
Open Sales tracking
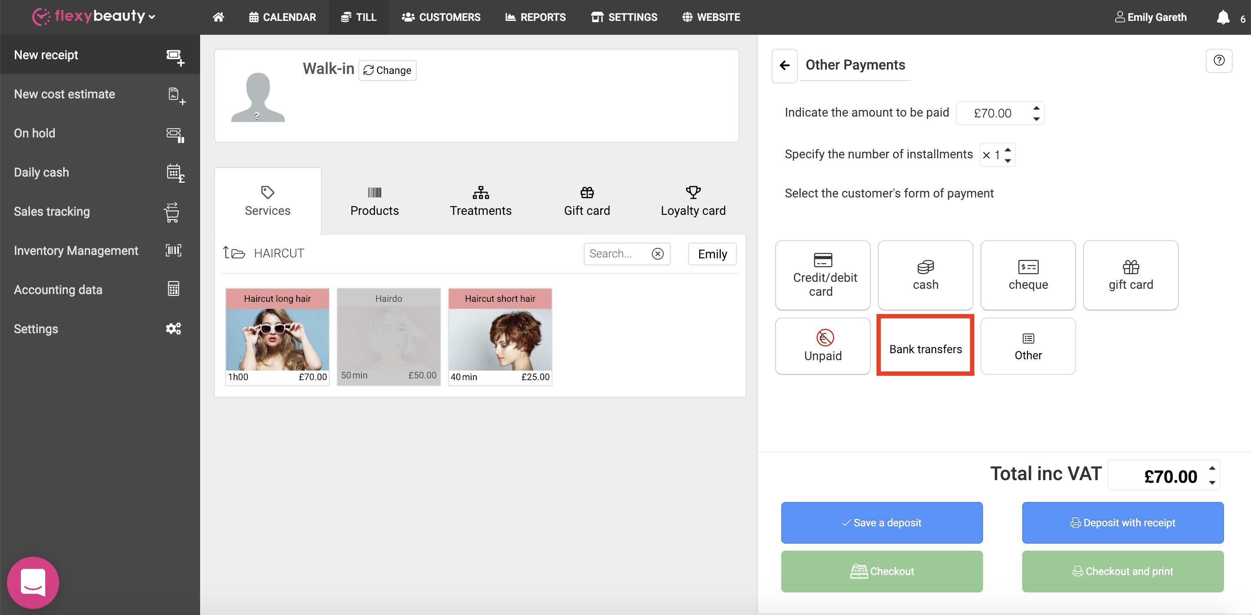(100, 212)
